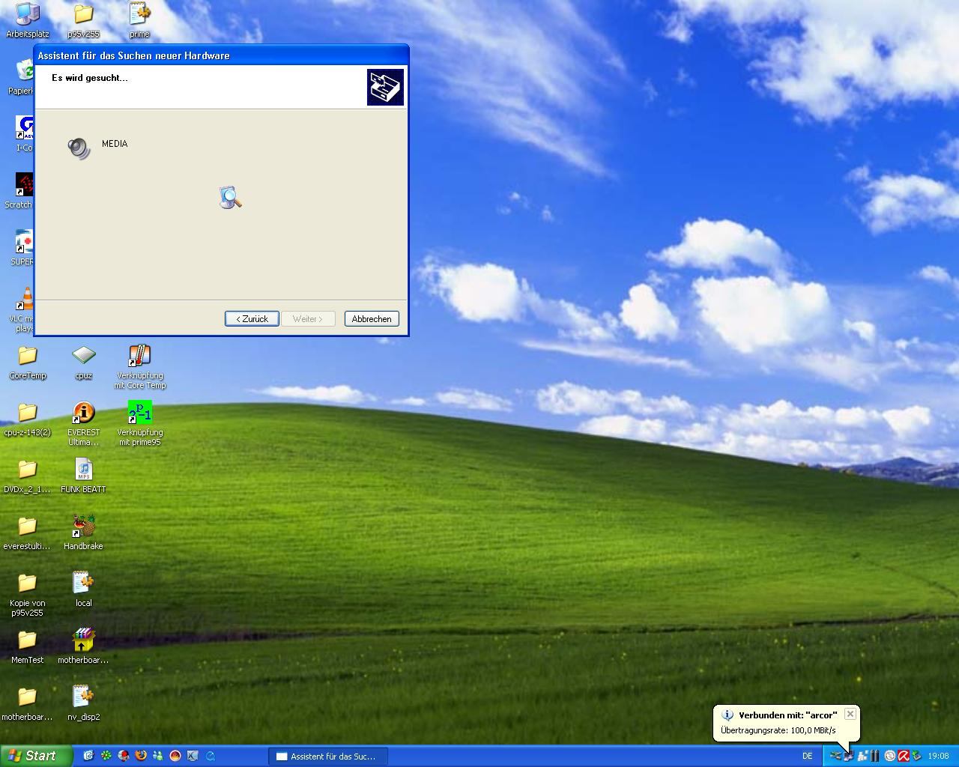This screenshot has width=959, height=767.
Task: Close the Verbunden mit arcor balloon
Action: tap(850, 714)
